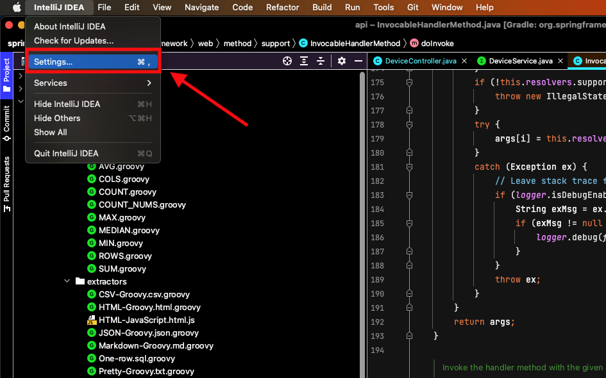606x378 pixels.
Task: Fold the try block at line 178
Action: pos(409,124)
